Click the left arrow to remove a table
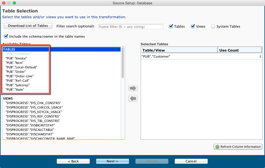 [x=133, y=98]
